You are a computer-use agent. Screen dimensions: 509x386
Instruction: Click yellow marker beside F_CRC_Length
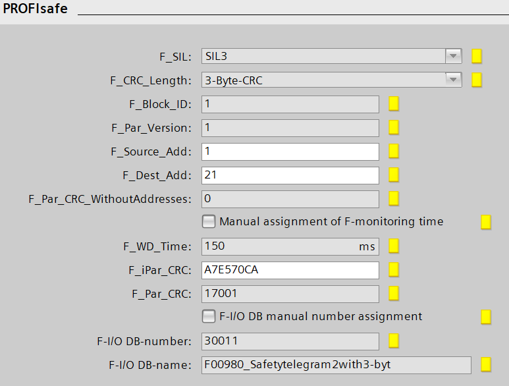477,80
